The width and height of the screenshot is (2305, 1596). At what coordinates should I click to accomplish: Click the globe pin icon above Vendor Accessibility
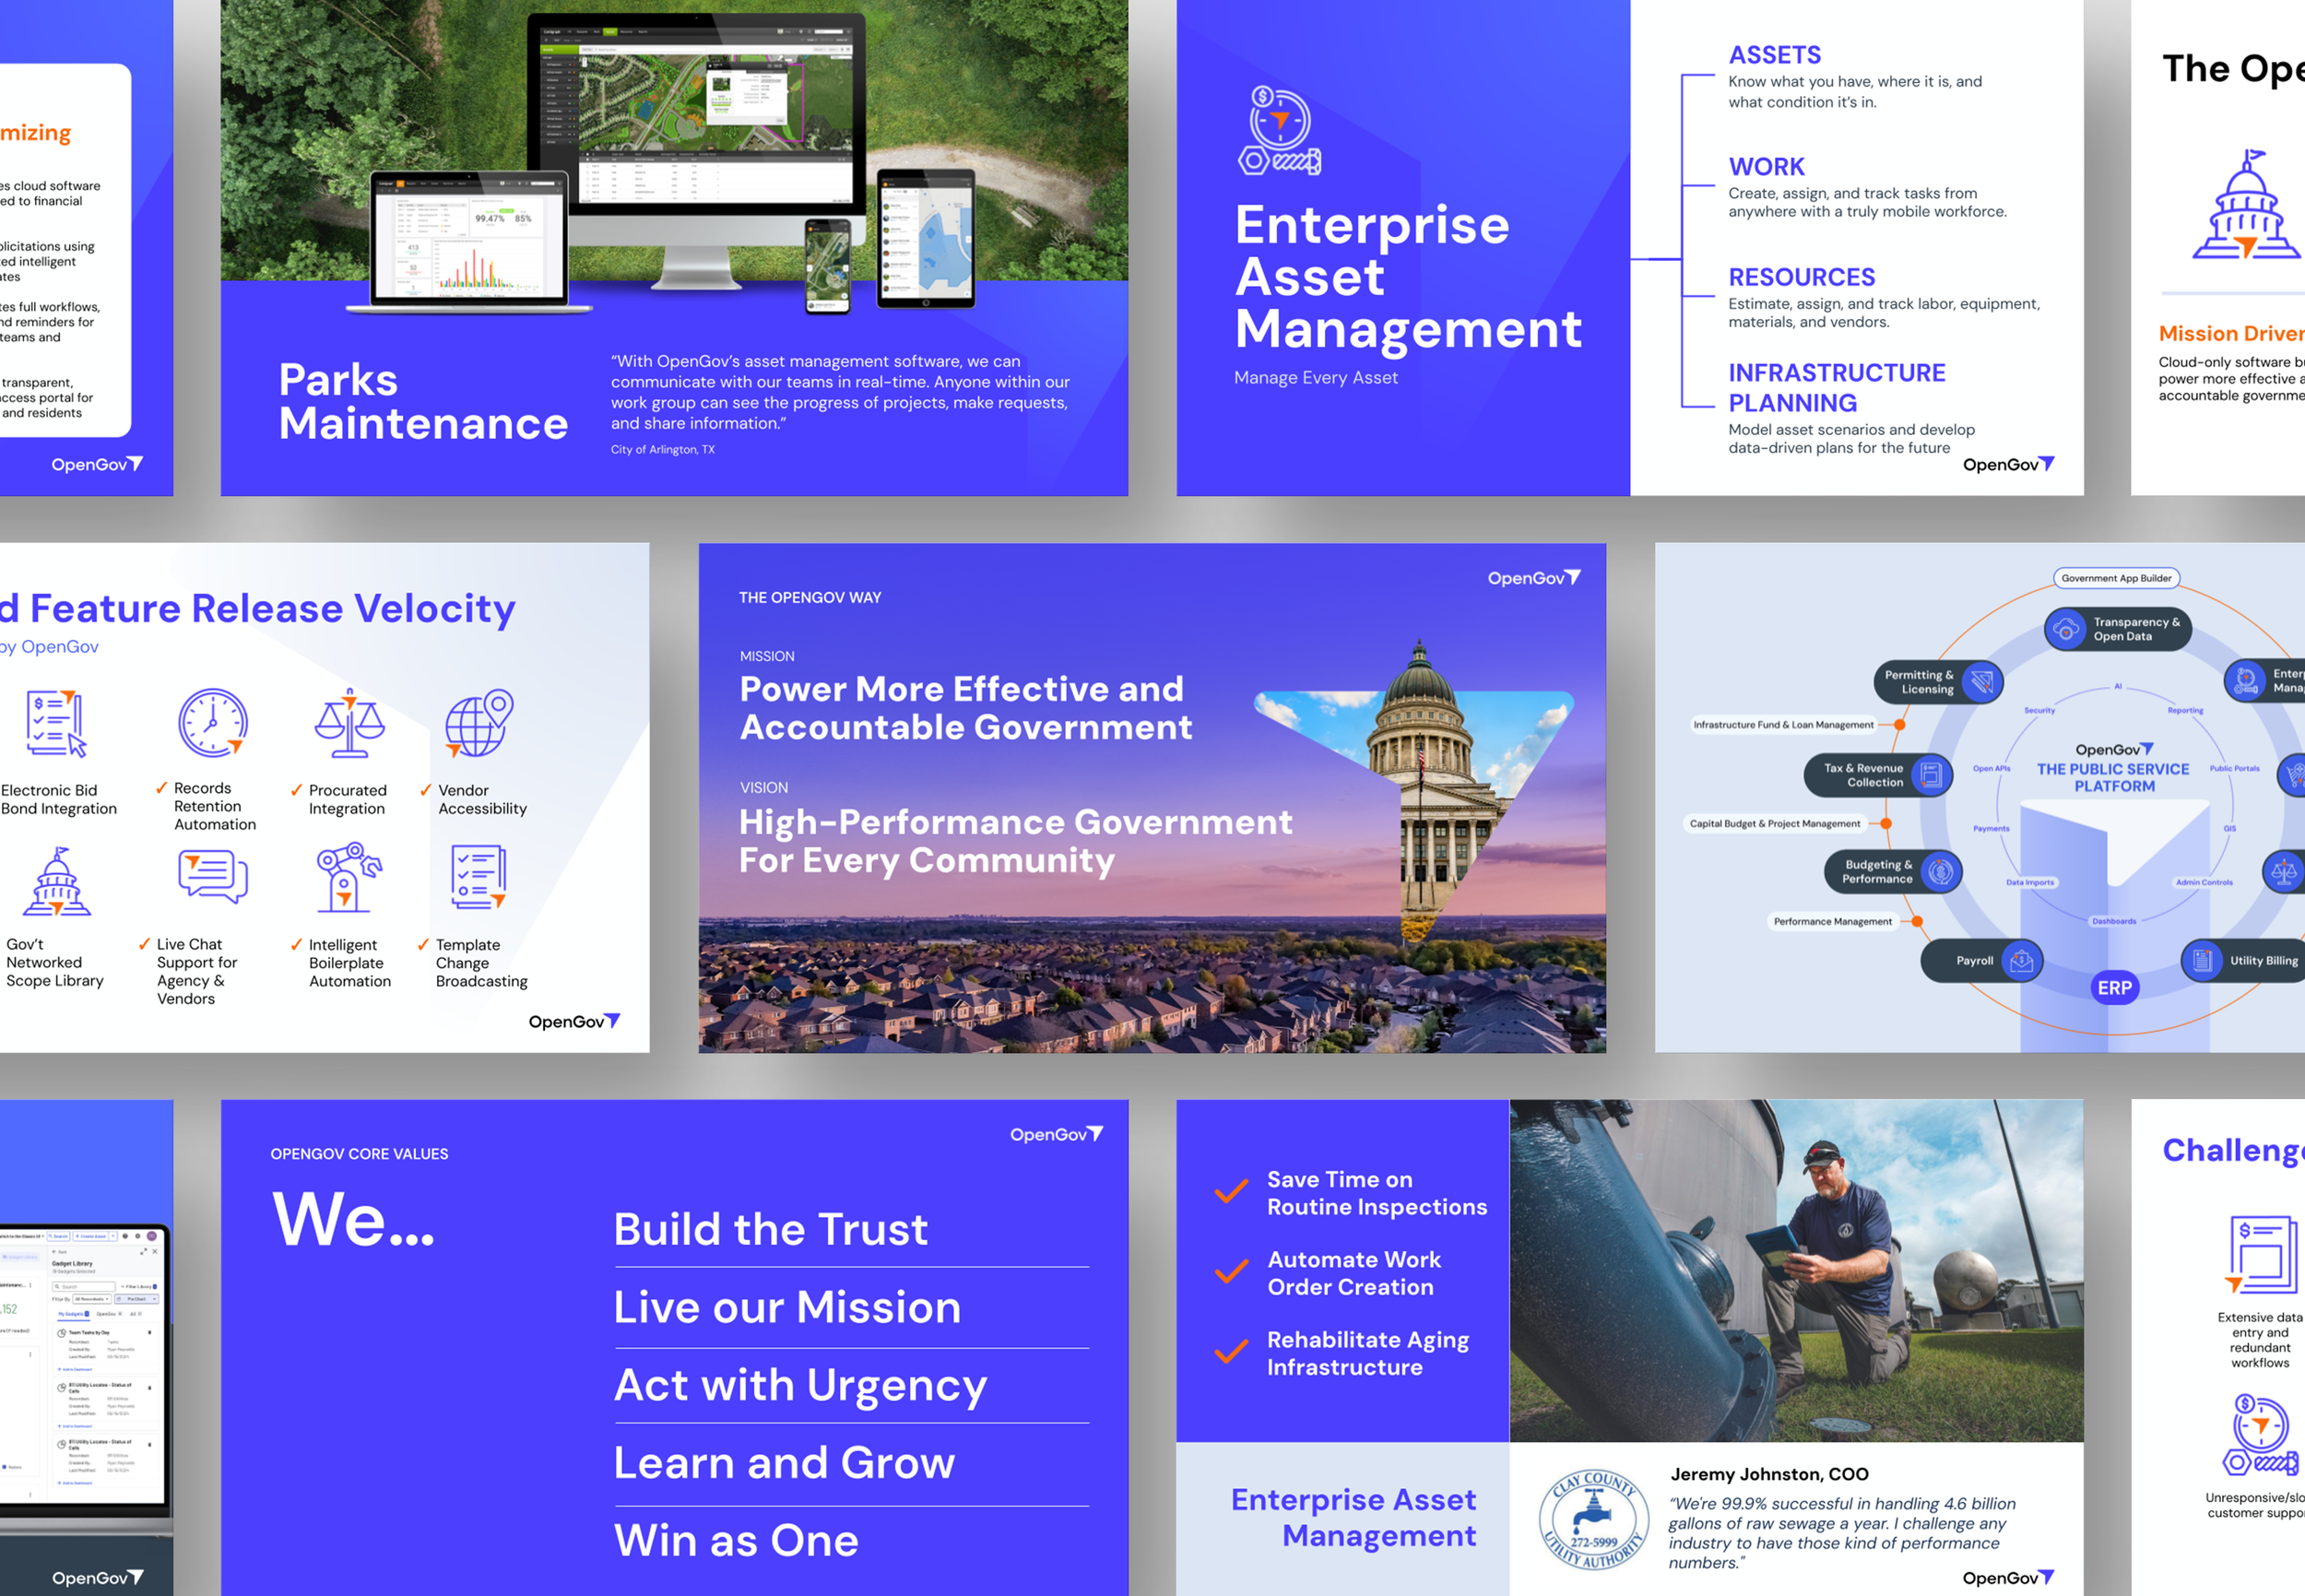[x=479, y=723]
